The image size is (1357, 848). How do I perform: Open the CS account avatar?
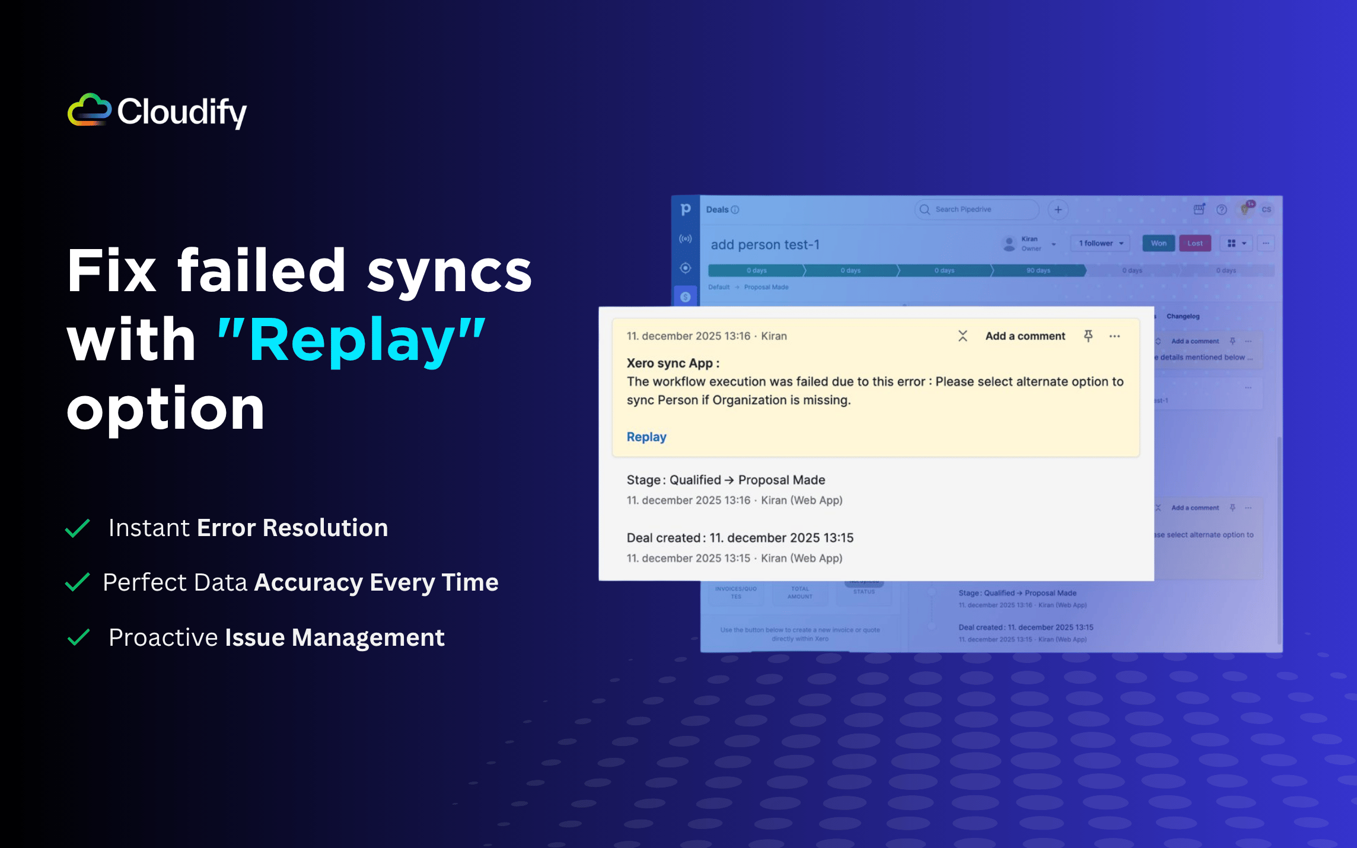click(x=1266, y=209)
